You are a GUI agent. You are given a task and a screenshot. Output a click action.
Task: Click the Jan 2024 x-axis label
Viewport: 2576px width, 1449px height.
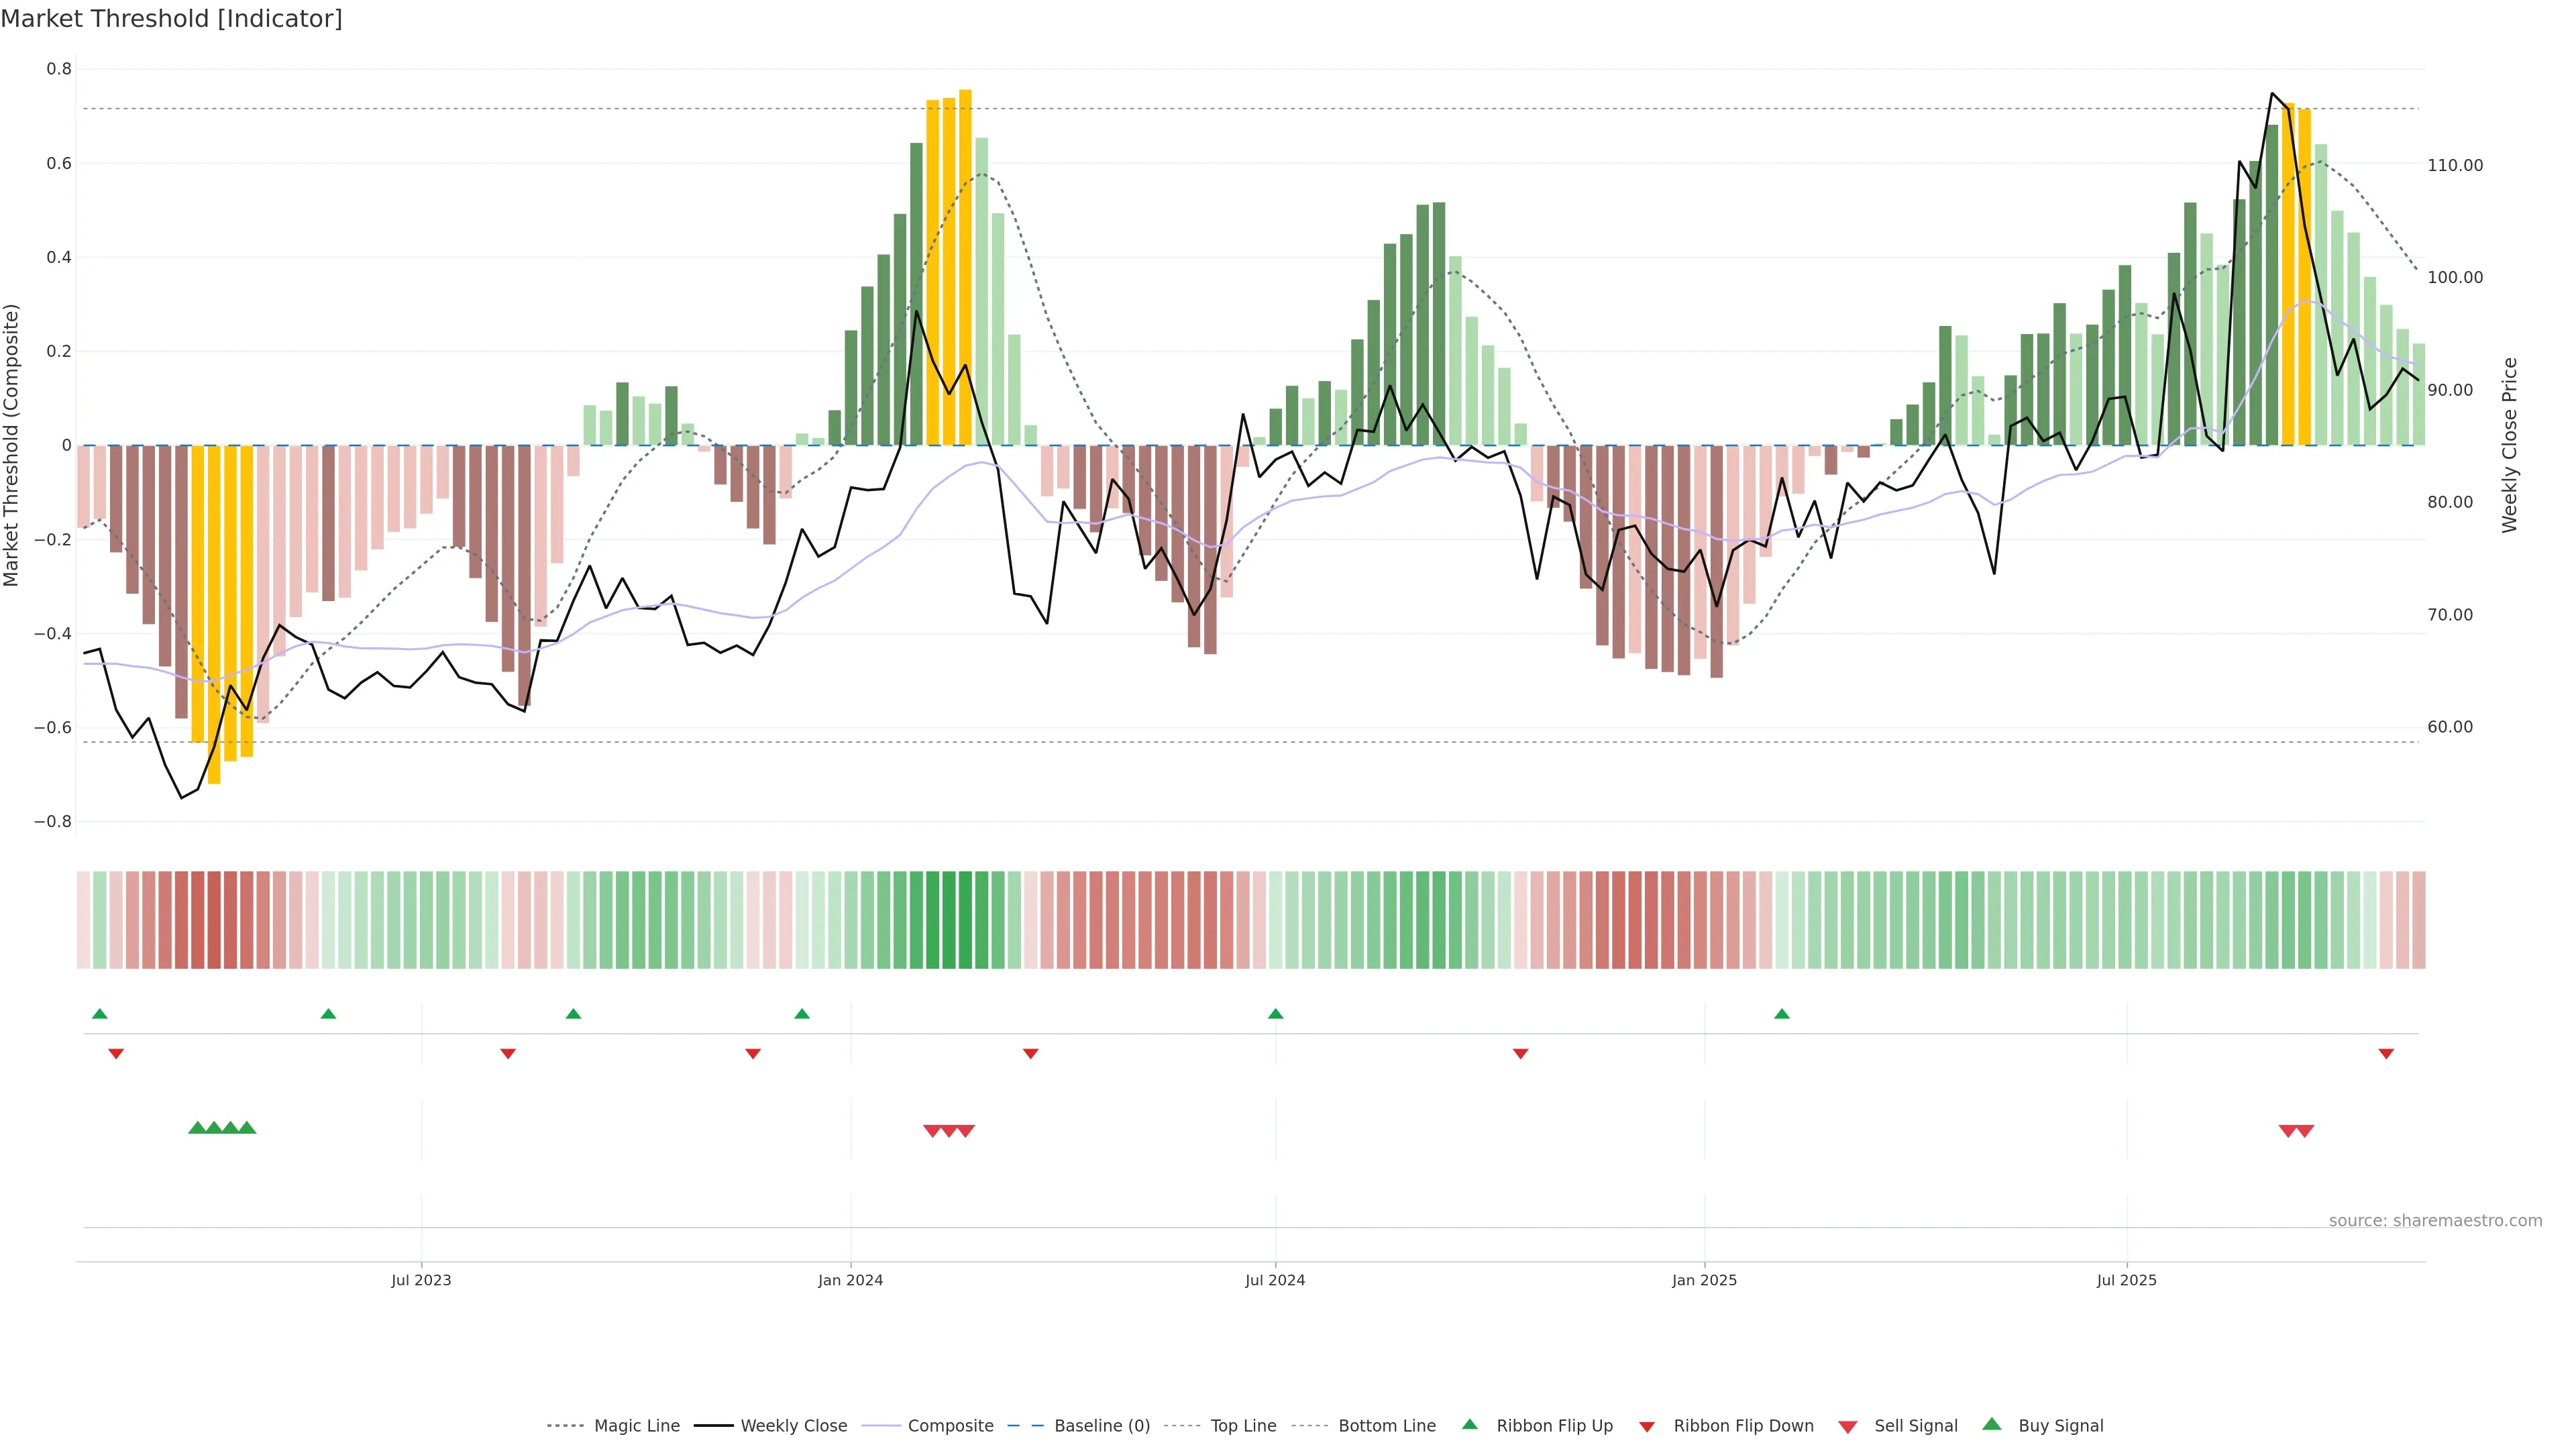850,1280
